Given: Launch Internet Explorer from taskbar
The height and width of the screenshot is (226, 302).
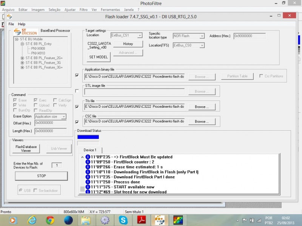Looking at the screenshot, I should tap(32, 220).
